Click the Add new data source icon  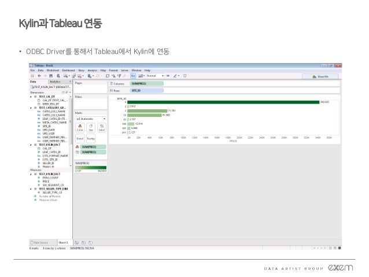pyautogui.click(x=58, y=76)
